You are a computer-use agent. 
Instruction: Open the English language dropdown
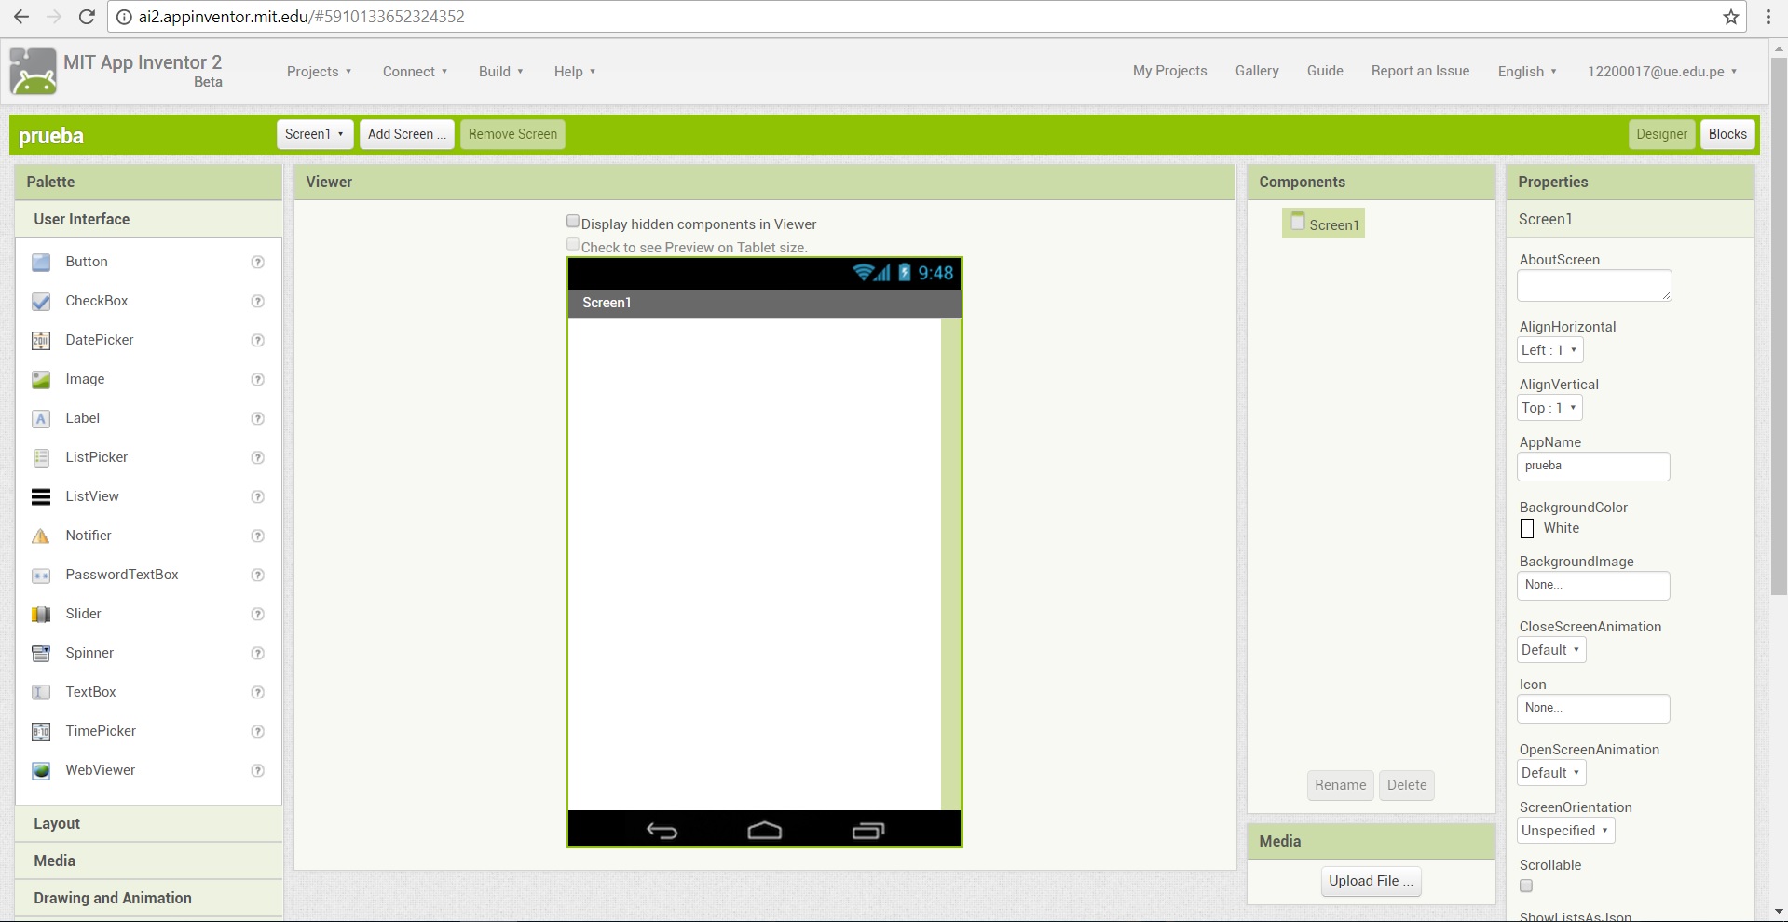[x=1527, y=72]
